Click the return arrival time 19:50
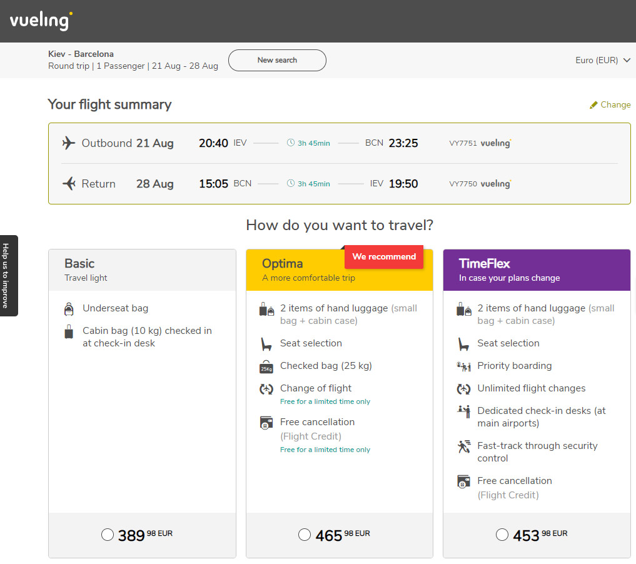Image resolution: width=636 pixels, height=564 pixels. [x=403, y=184]
